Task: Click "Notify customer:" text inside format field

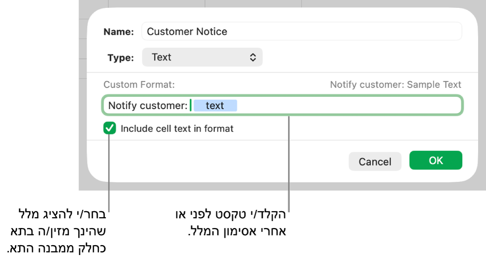Action: (x=148, y=106)
